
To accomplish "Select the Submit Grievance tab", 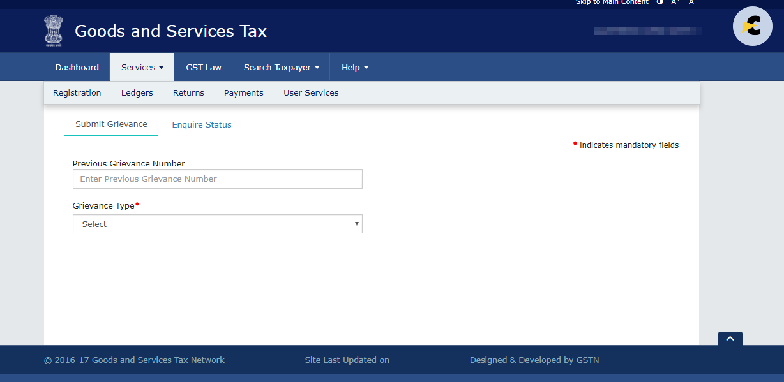I will coord(111,124).
